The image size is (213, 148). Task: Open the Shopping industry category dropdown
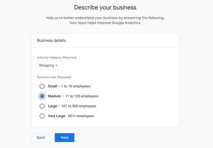pos(50,66)
